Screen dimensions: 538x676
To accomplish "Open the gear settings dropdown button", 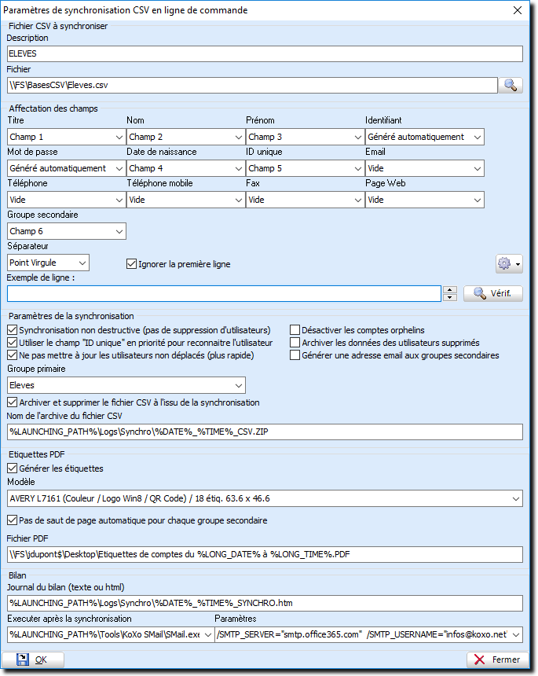I will (509, 263).
